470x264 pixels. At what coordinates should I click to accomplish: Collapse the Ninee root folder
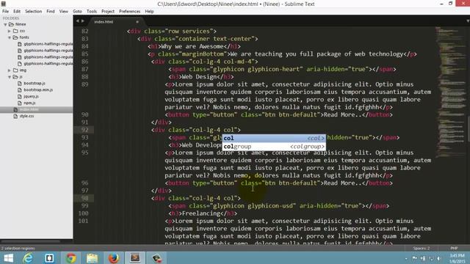[x=5, y=24]
